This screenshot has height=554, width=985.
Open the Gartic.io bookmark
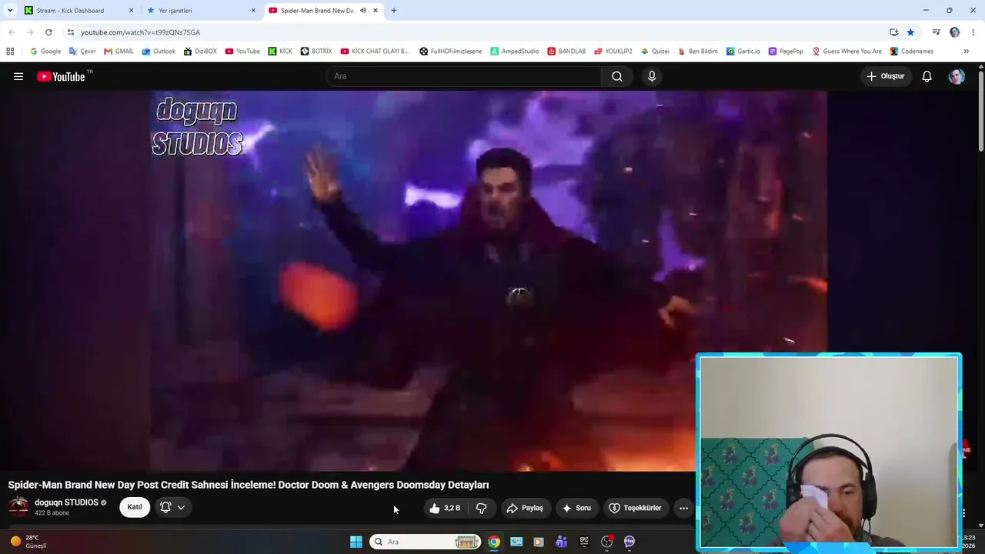(x=743, y=52)
